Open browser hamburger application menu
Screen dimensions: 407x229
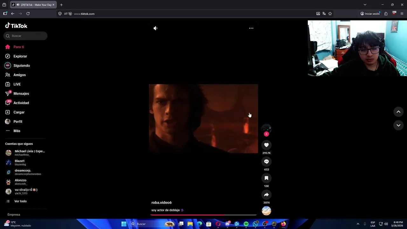pyautogui.click(x=402, y=14)
